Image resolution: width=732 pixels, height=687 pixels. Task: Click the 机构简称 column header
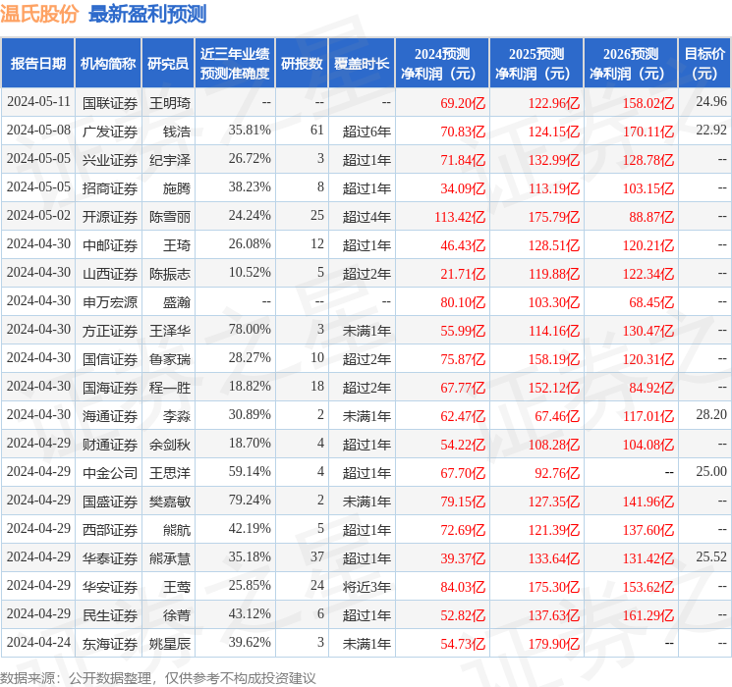[108, 64]
